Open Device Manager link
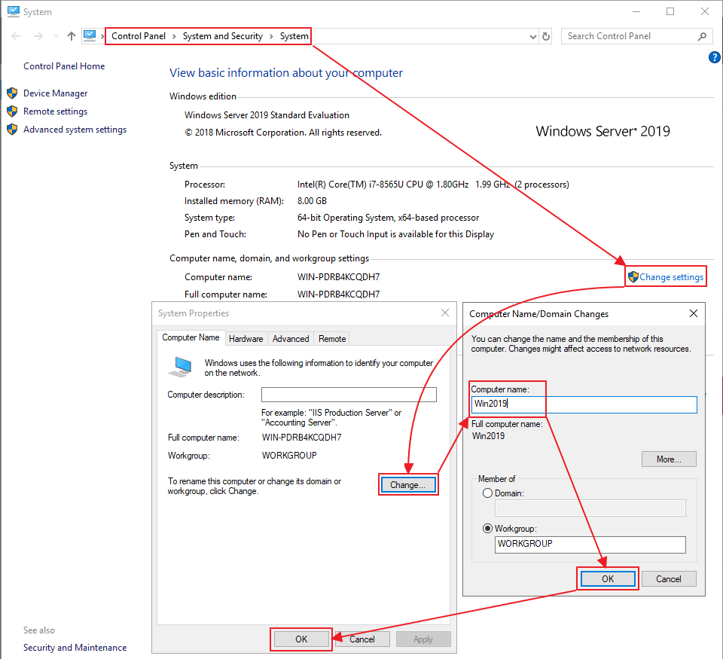The height and width of the screenshot is (659, 723). pos(55,93)
